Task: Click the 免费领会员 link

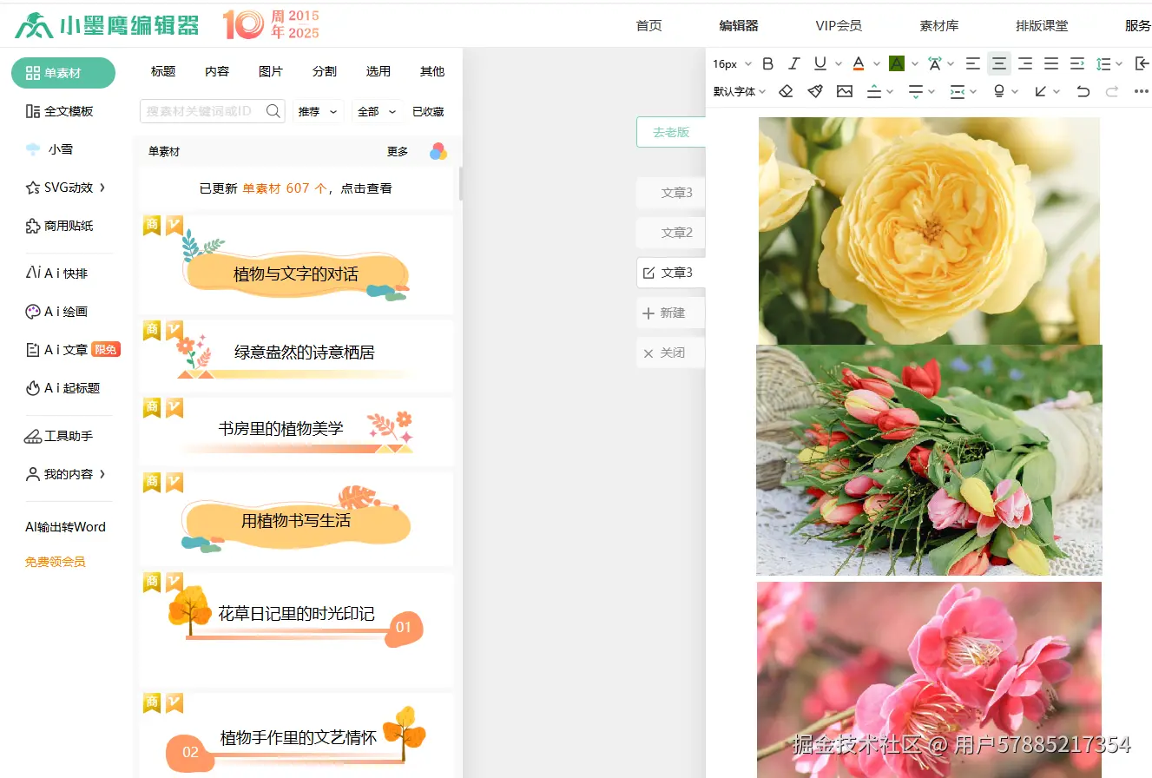Action: click(x=56, y=562)
